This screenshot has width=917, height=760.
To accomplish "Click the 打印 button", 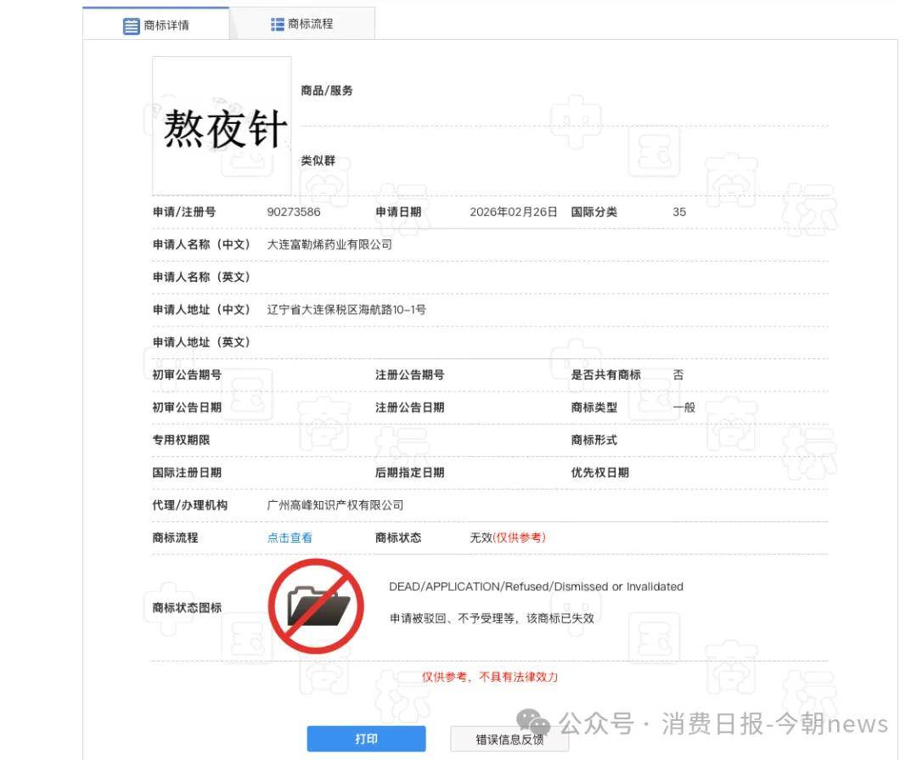I will pyautogui.click(x=366, y=739).
